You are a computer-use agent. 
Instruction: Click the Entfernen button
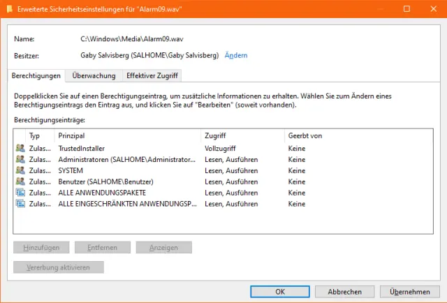(103, 247)
